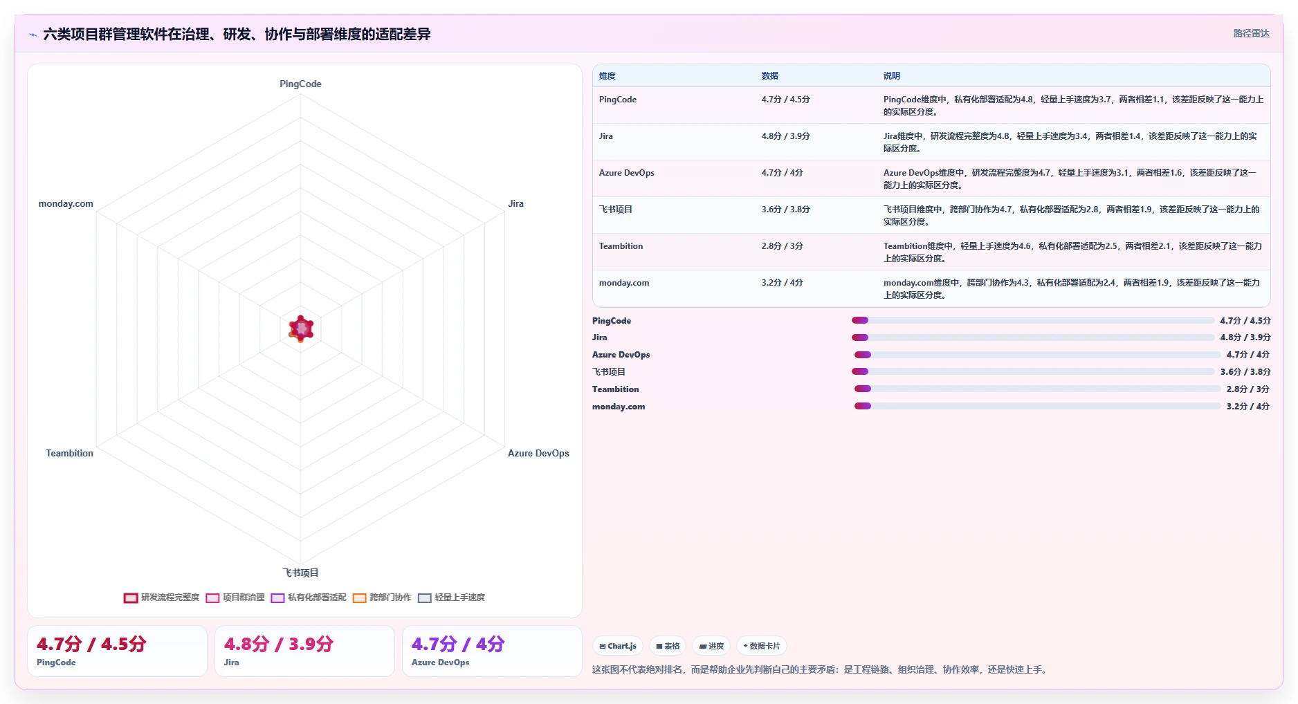
Task: Click the 飞书项目 progress bar
Action: coord(1033,372)
